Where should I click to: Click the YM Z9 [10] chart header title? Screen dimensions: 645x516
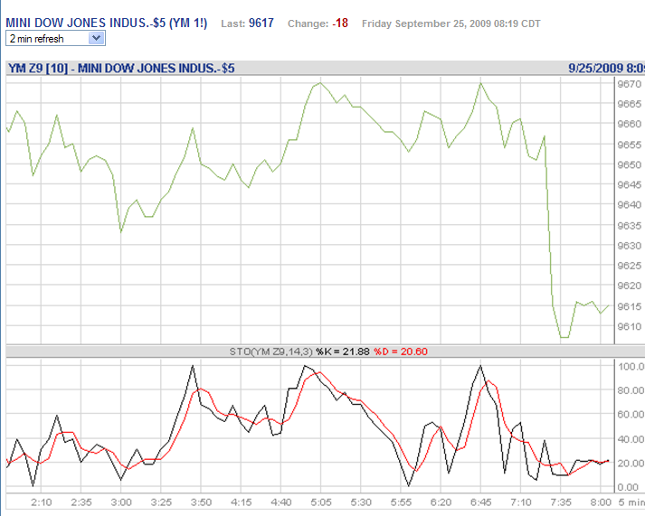click(x=121, y=68)
